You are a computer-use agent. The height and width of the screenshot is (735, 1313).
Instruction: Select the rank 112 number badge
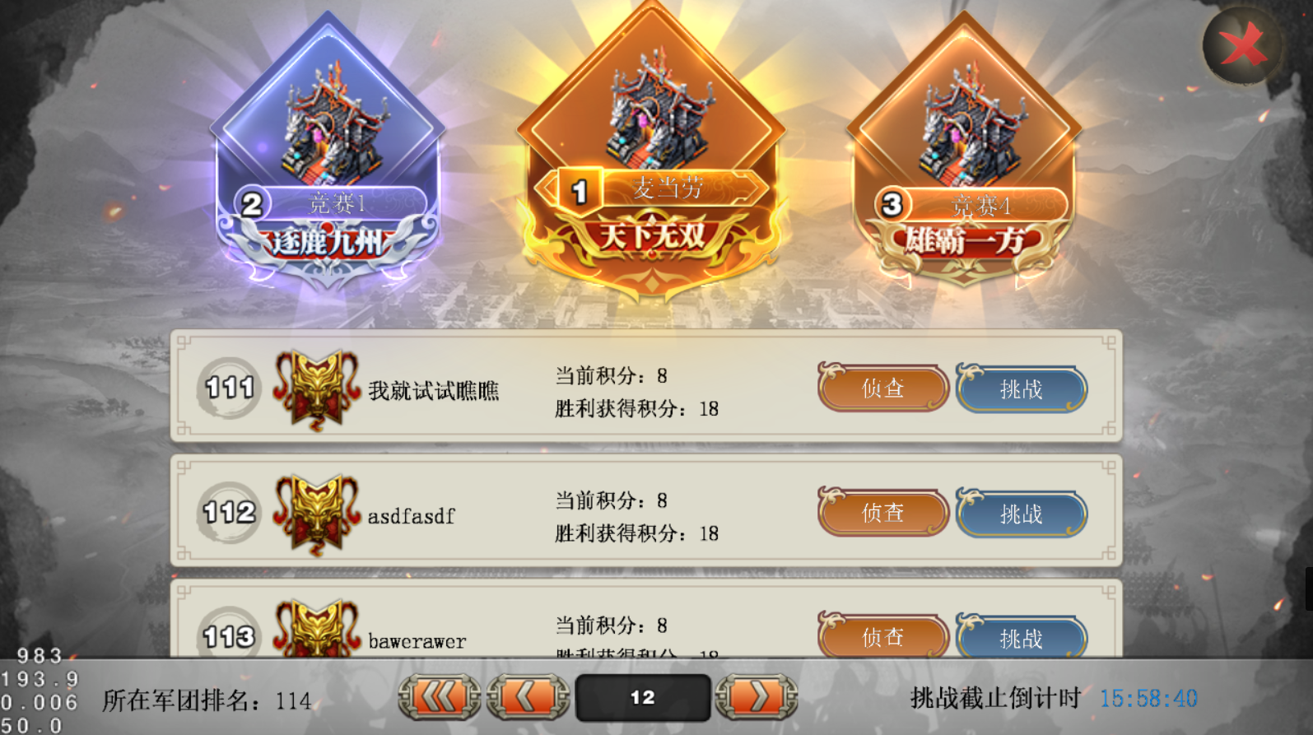tap(229, 513)
